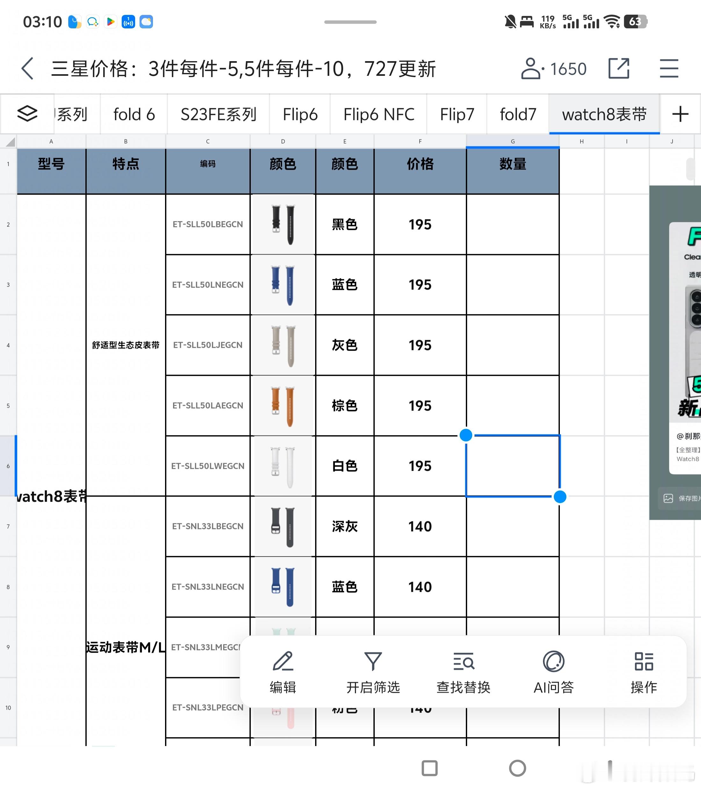701x790 pixels.
Task: Tap the document title text
Action: tap(243, 69)
